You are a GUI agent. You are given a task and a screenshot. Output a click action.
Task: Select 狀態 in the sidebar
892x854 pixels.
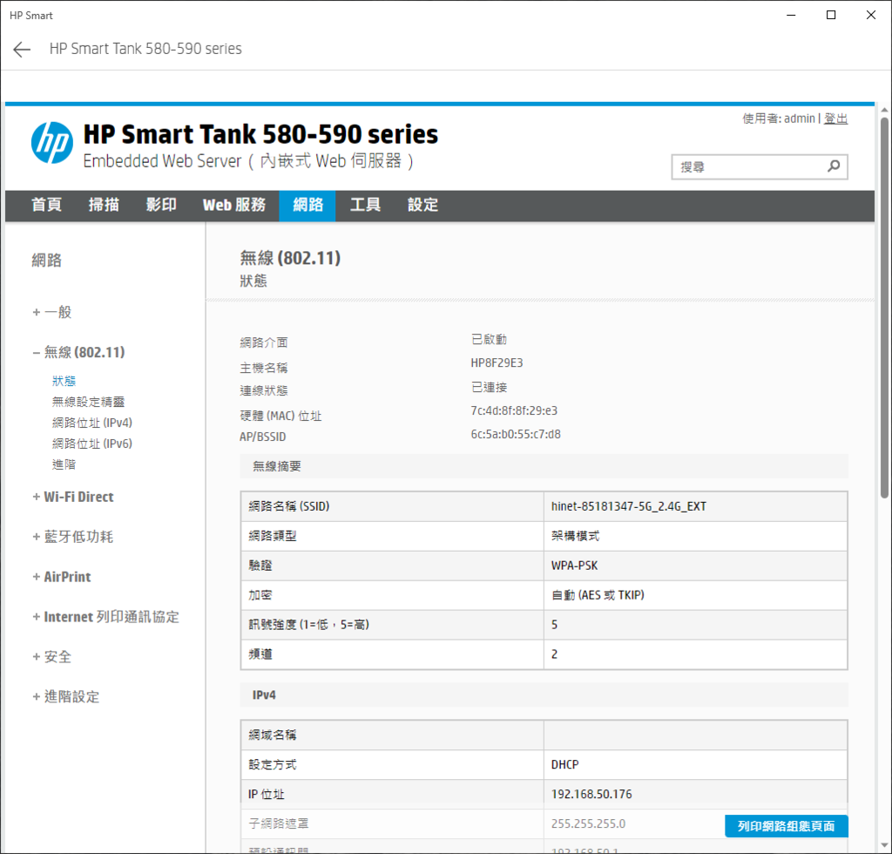(x=64, y=381)
